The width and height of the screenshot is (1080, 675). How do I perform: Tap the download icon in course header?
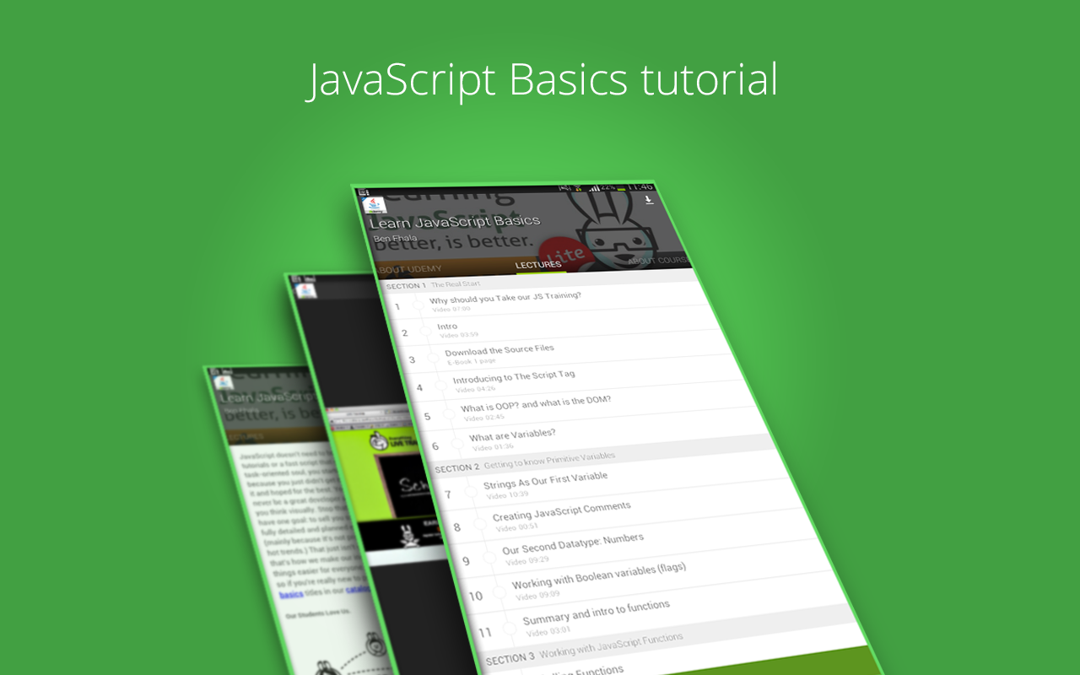tap(649, 200)
